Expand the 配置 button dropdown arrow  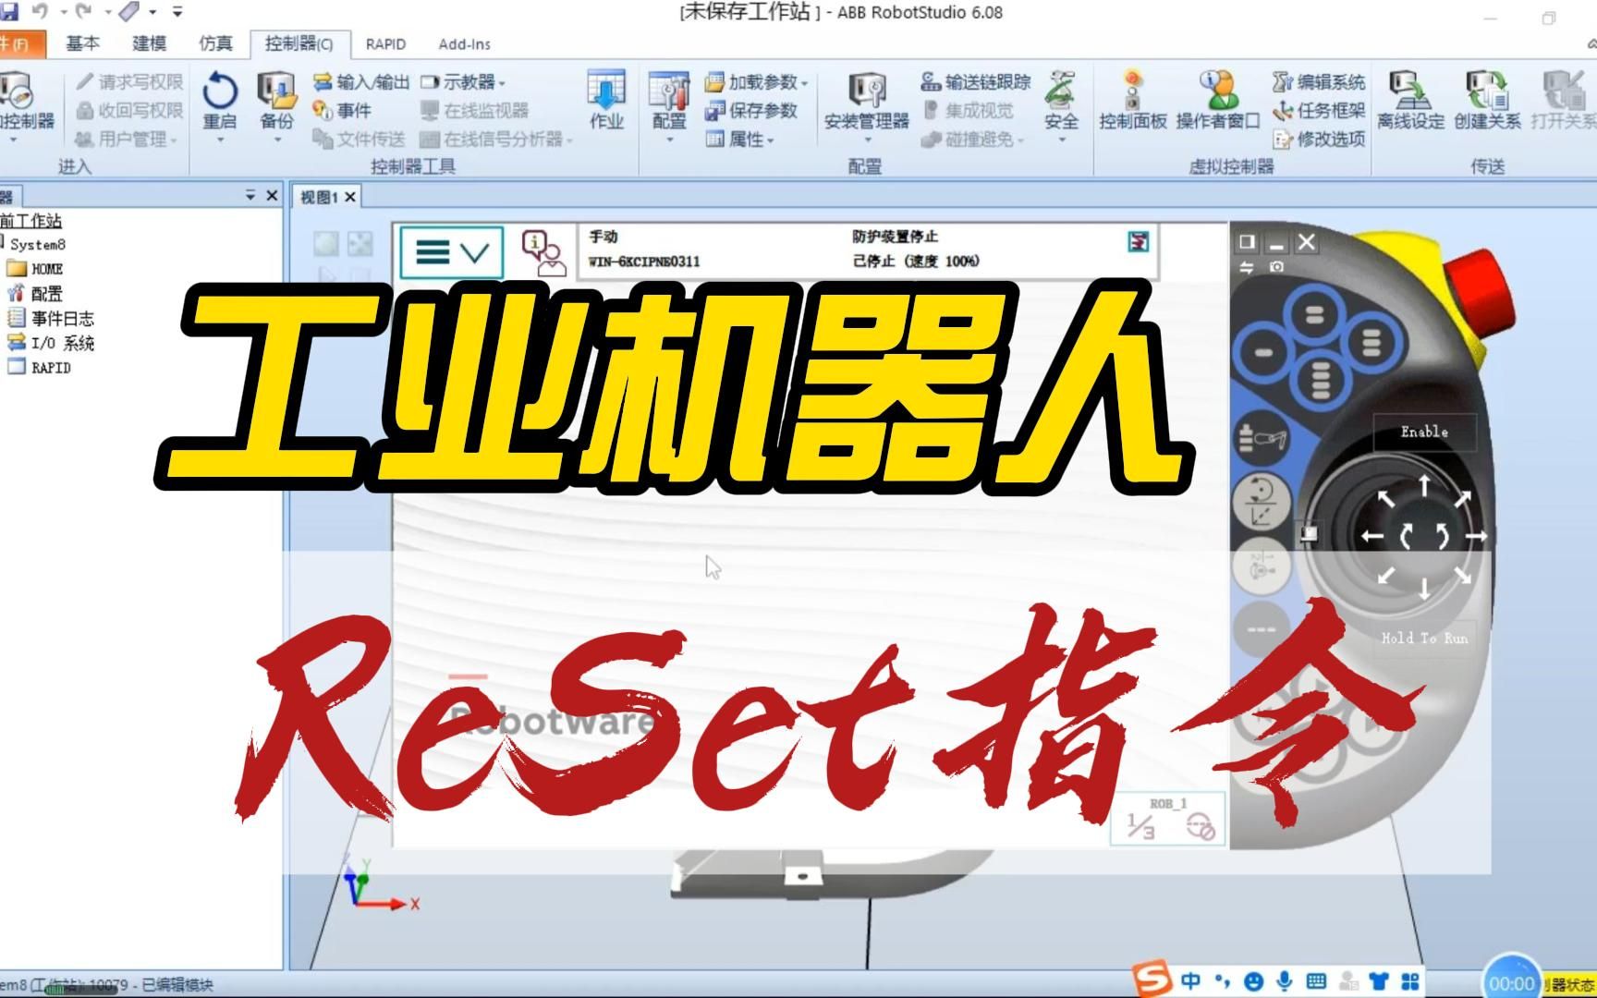tap(669, 140)
